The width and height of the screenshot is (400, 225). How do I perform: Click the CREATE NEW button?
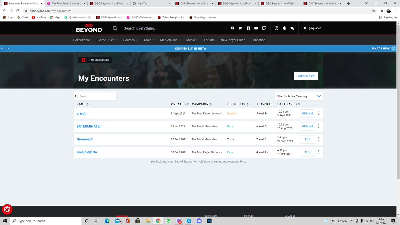click(x=306, y=76)
